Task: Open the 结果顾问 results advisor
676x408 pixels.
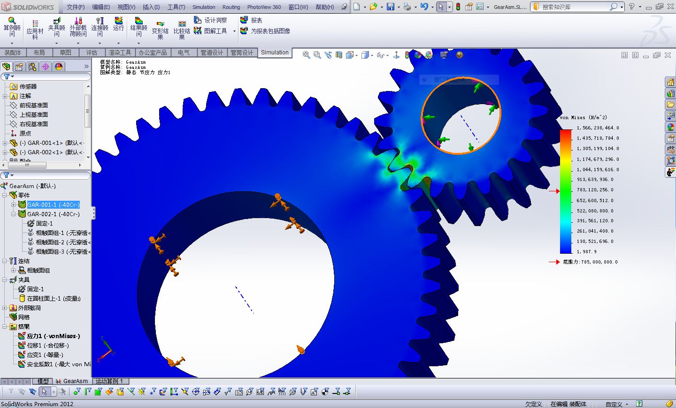Action: tap(139, 27)
